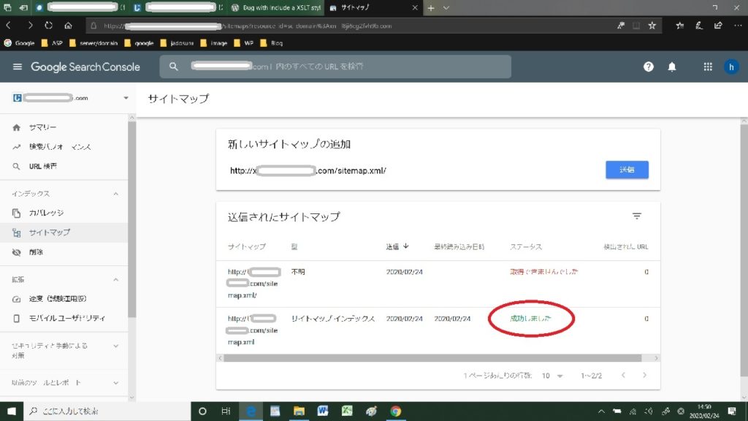Click the help question mark icon
This screenshot has height=421, width=748.
pos(648,67)
